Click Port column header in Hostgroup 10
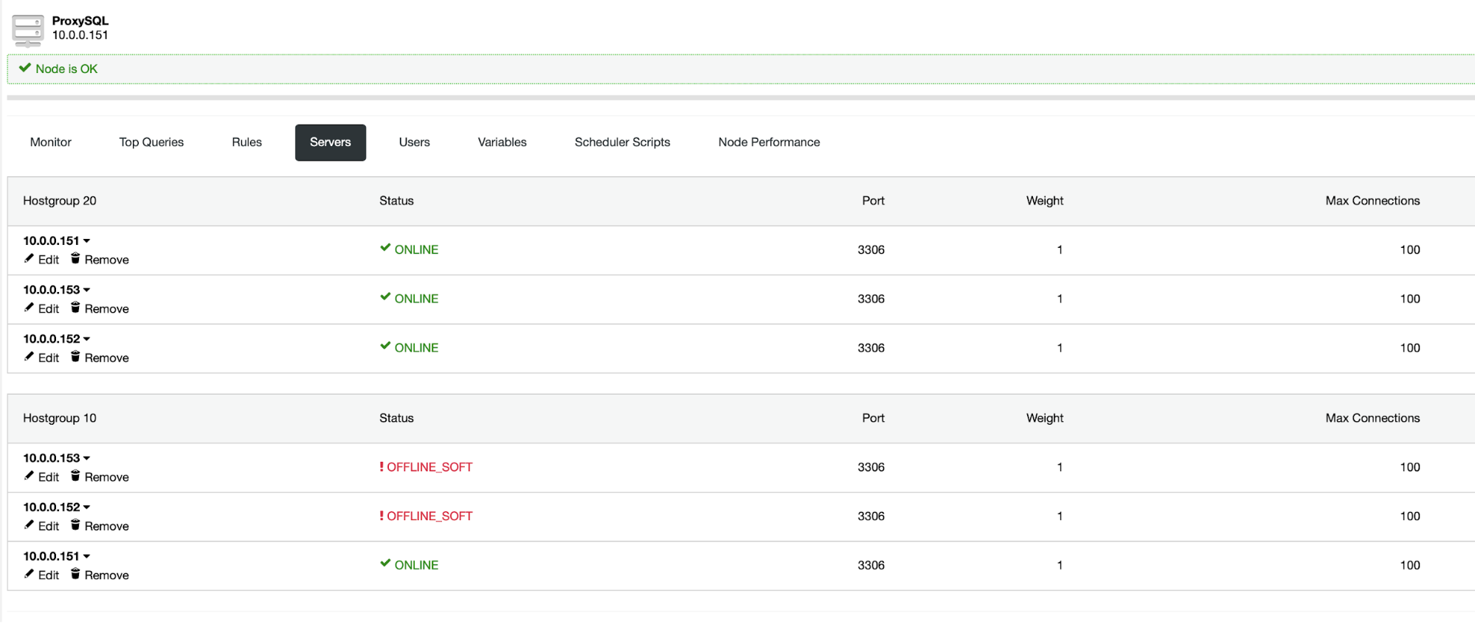 (x=873, y=418)
